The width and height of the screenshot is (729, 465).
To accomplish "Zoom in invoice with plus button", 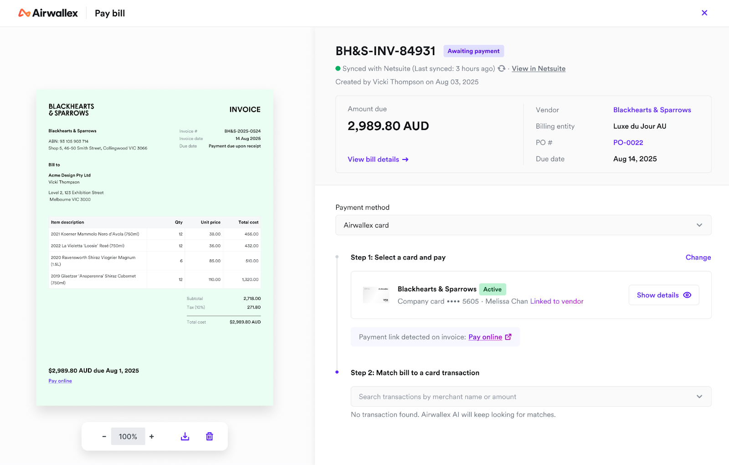I will [152, 436].
